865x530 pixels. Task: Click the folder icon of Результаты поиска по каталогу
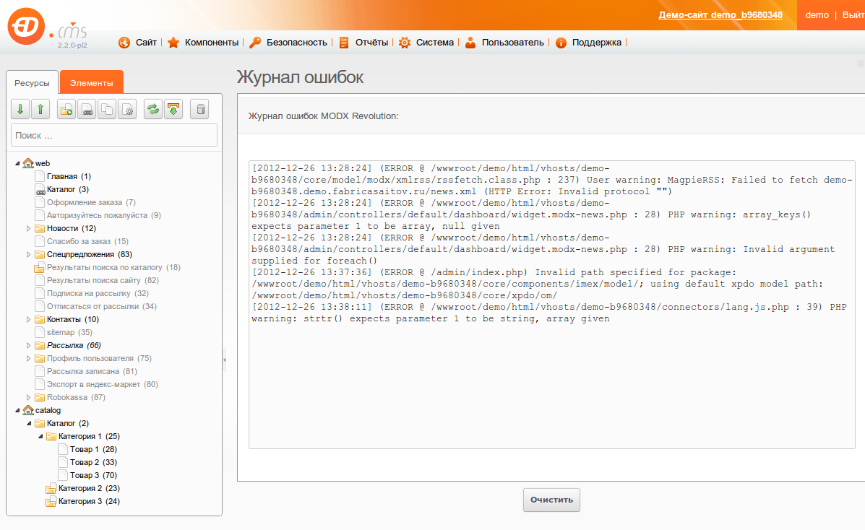pos(40,267)
